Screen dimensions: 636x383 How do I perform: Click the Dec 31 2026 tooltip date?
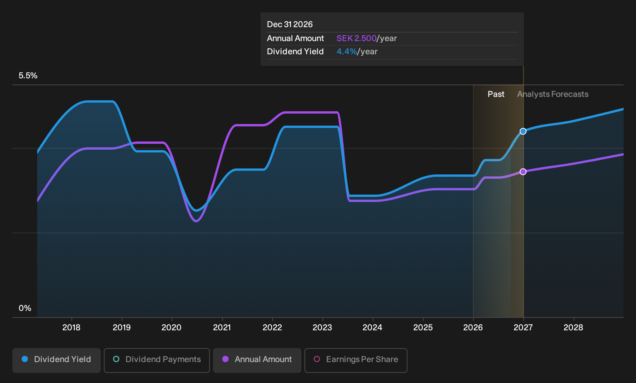(290, 24)
